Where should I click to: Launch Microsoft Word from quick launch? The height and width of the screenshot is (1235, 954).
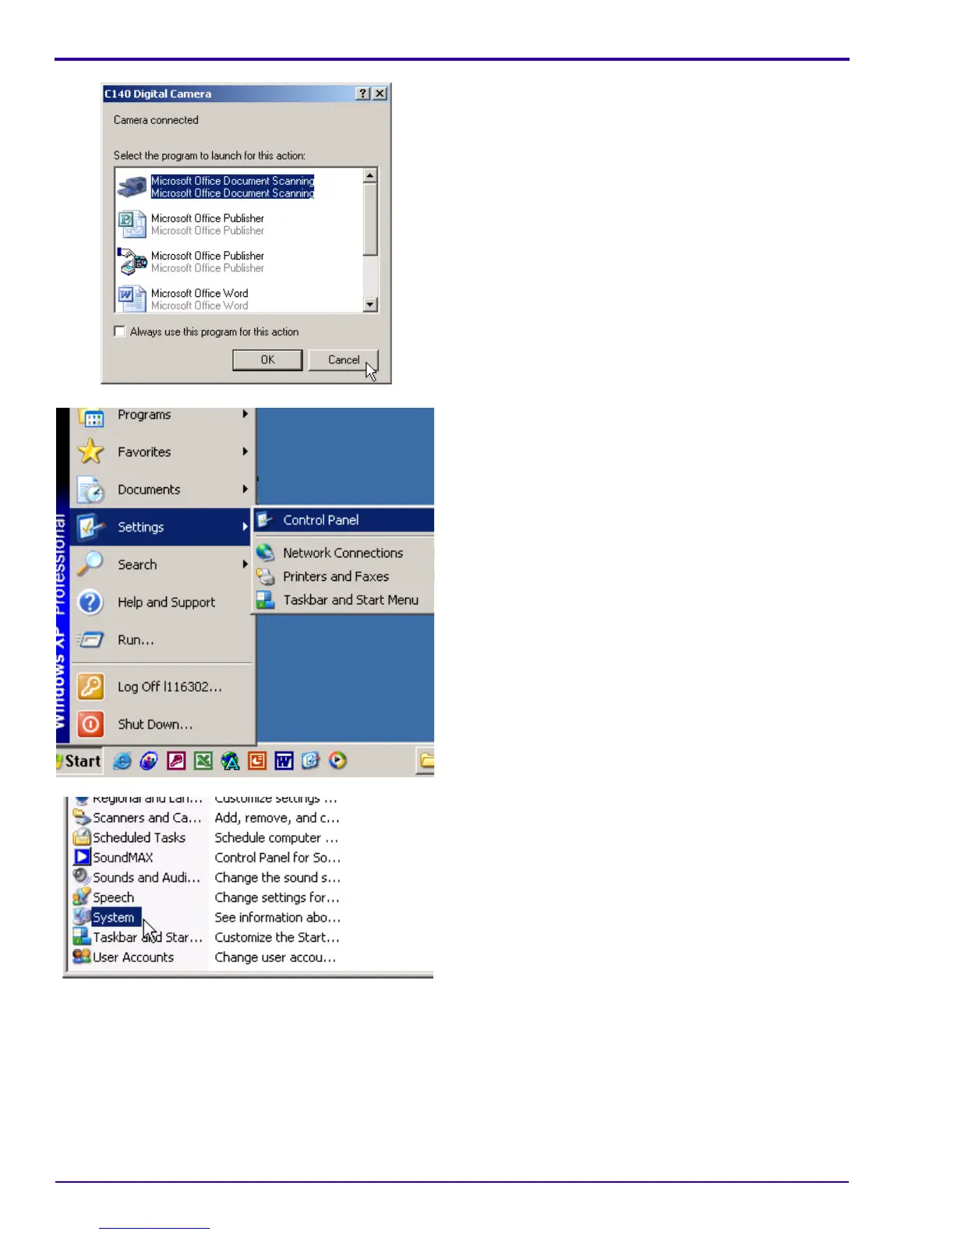(x=284, y=761)
